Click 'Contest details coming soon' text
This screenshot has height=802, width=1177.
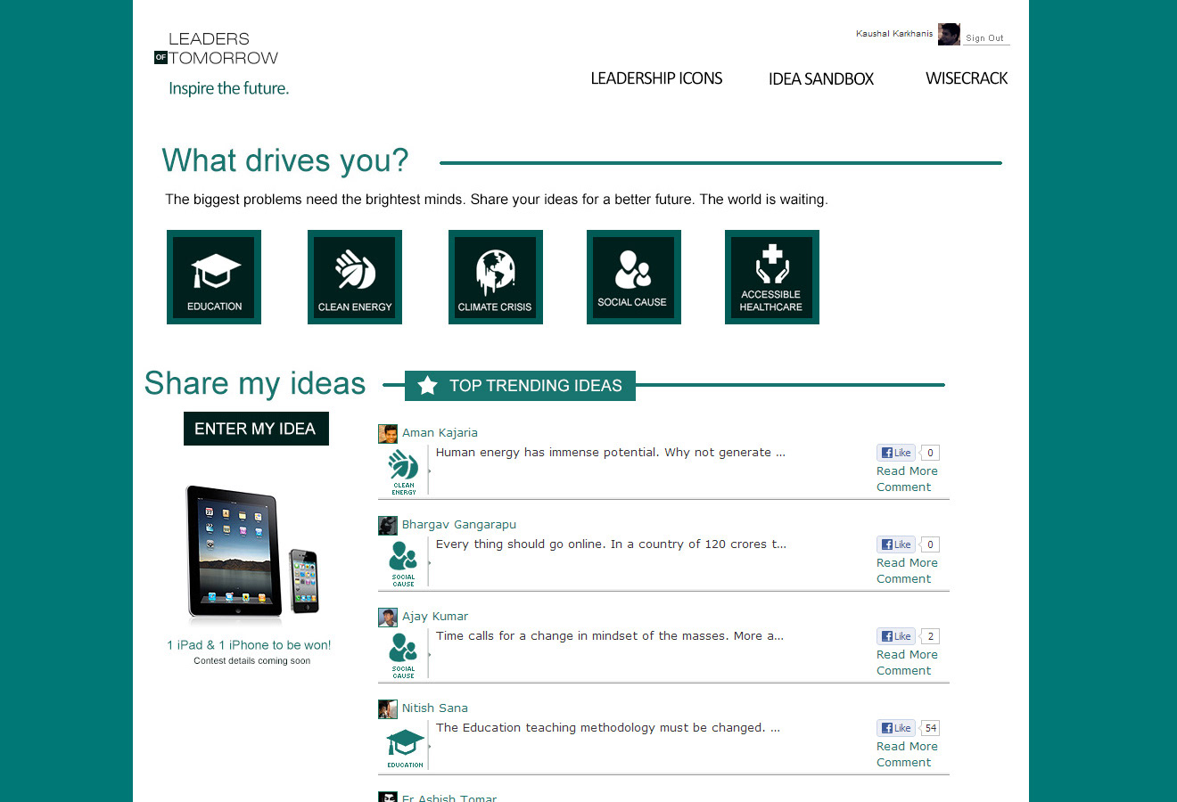(x=252, y=661)
